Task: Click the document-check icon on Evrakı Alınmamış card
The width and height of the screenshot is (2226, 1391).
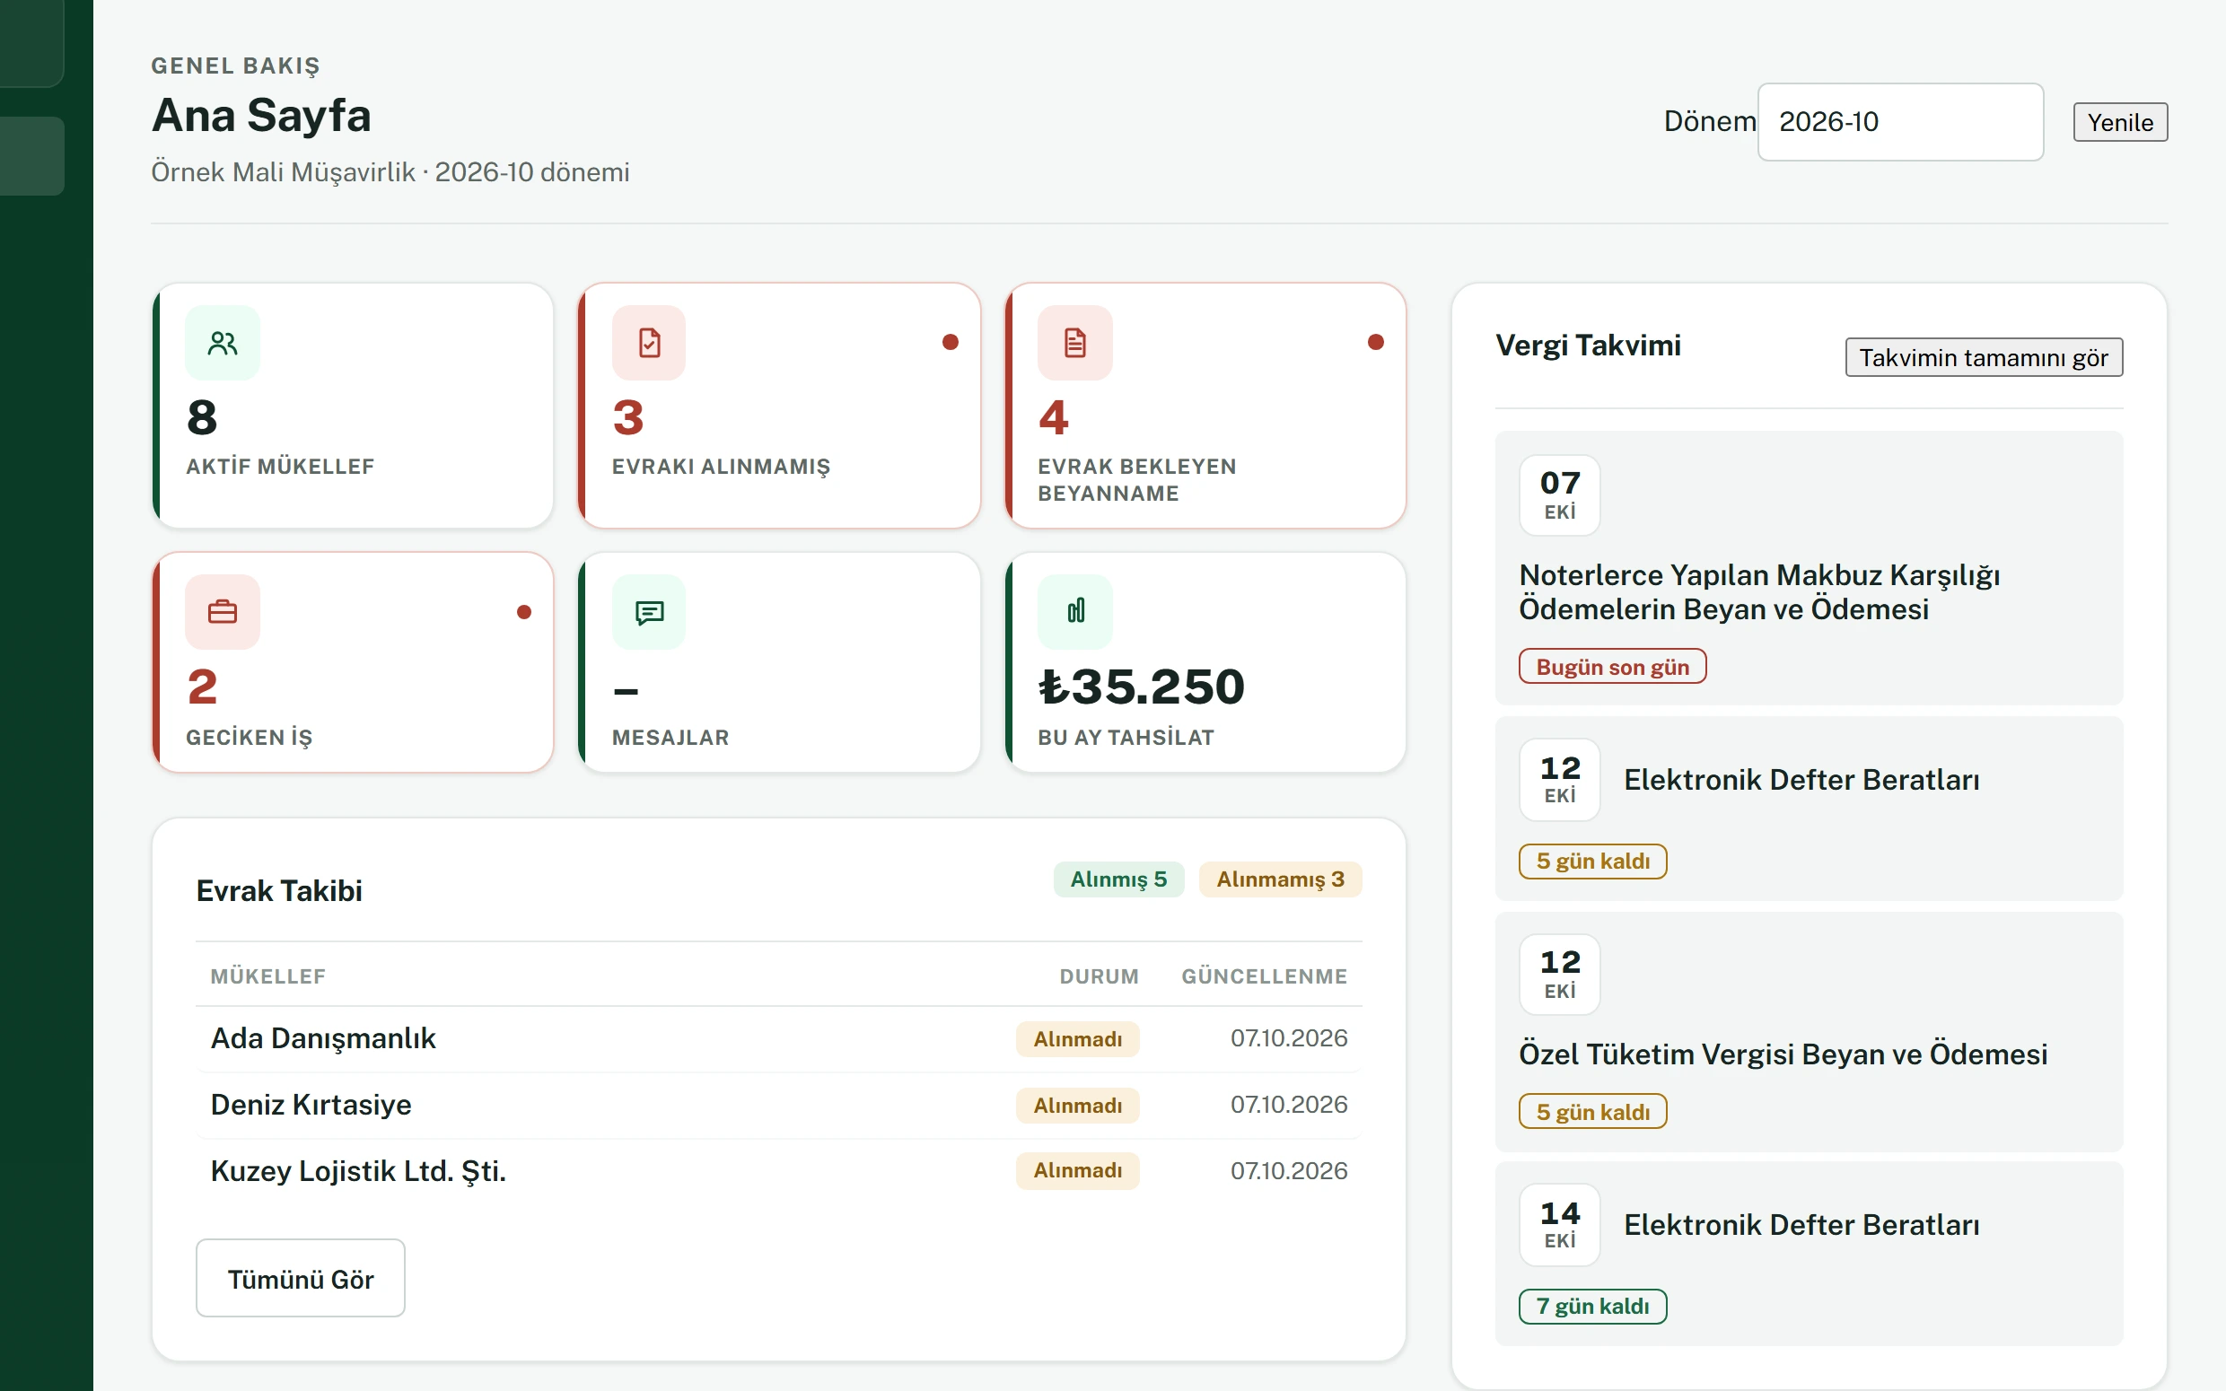Action: pos(650,343)
